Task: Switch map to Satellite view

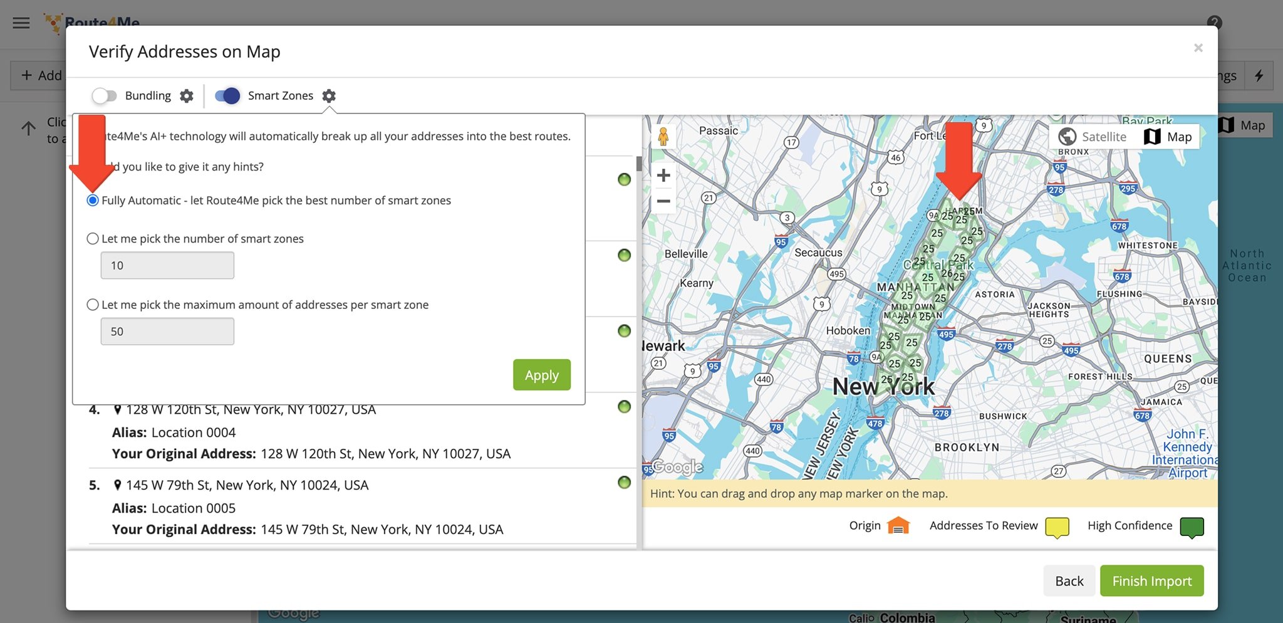Action: [x=1093, y=137]
